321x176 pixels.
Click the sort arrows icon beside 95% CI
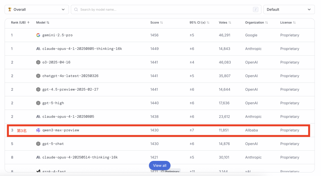pos(208,23)
